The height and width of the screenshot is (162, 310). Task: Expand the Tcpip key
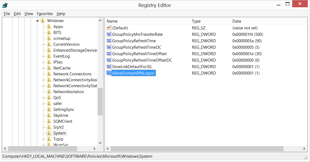[44, 139]
